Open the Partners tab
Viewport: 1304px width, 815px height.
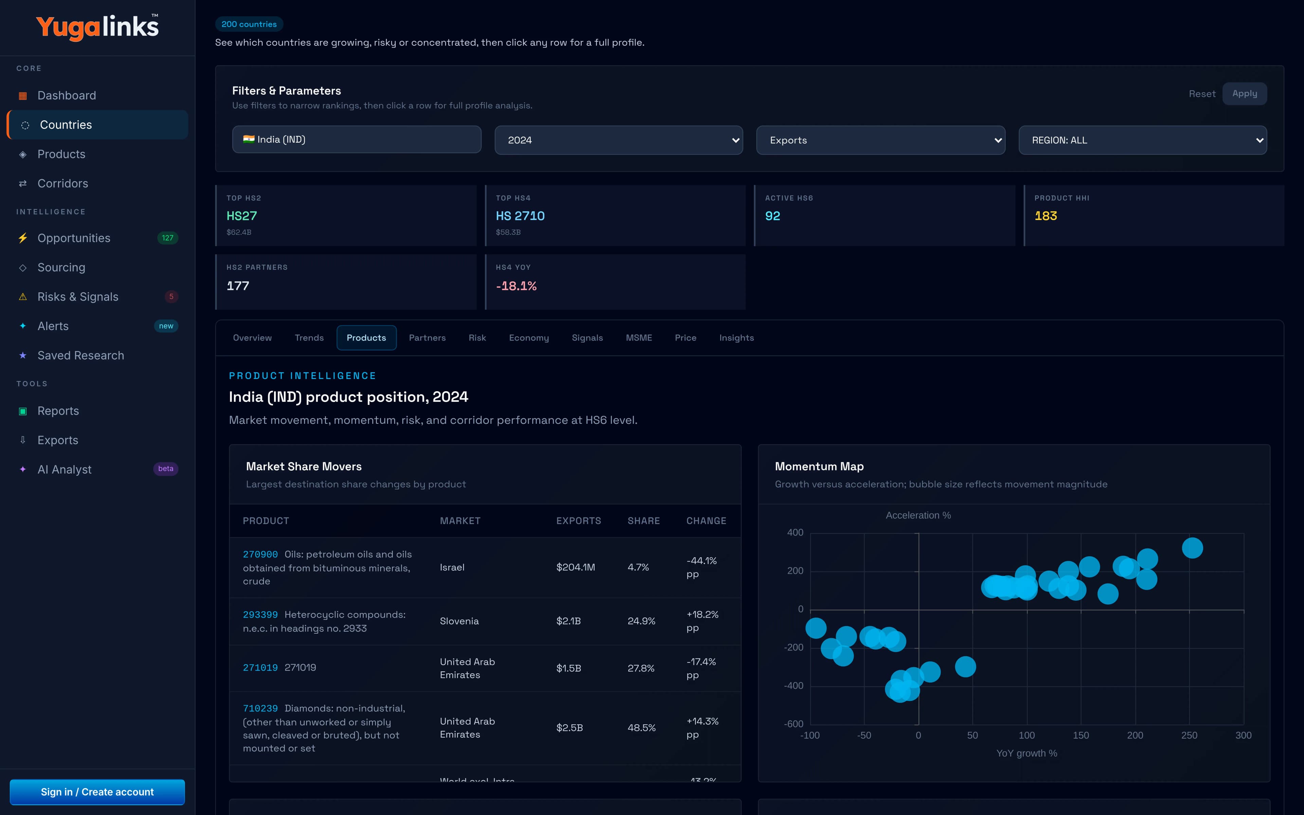427,338
